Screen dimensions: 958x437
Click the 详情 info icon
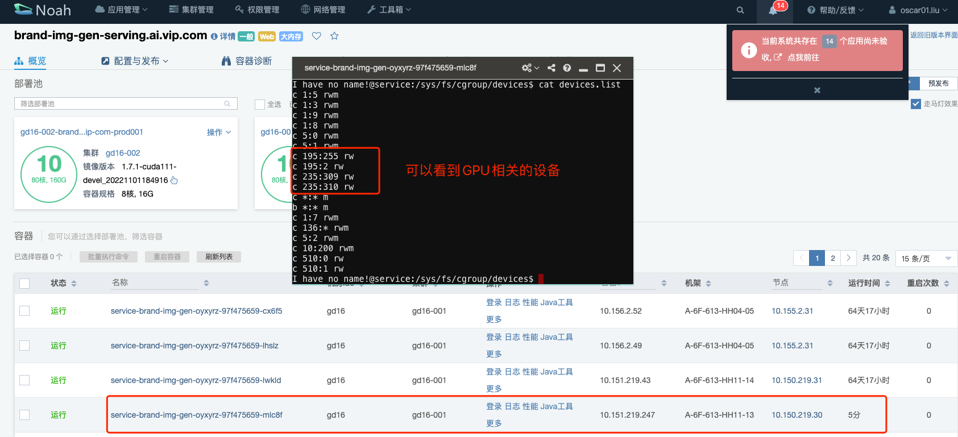214,36
